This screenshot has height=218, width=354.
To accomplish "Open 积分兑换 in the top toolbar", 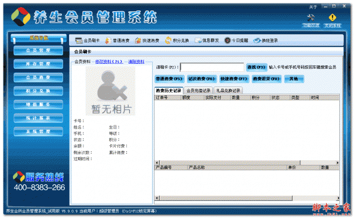I will tap(177, 40).
